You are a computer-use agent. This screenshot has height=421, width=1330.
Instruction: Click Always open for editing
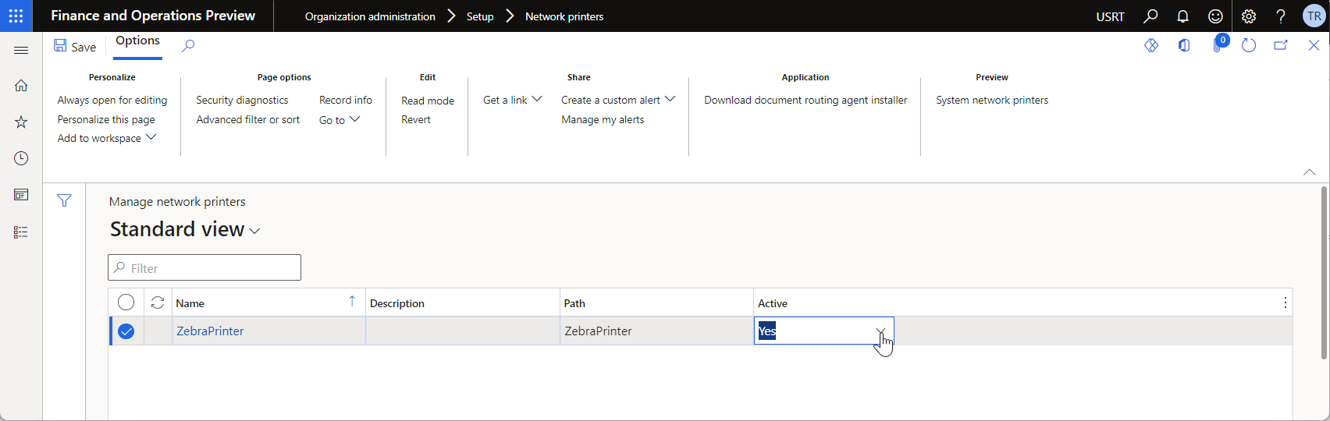point(112,100)
